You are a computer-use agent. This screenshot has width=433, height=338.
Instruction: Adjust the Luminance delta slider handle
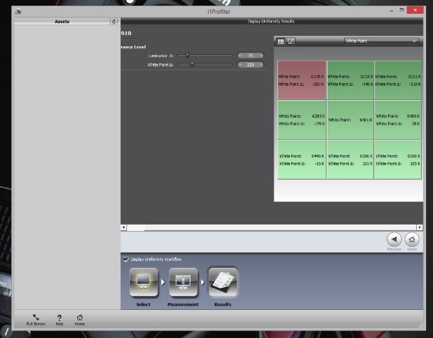(x=187, y=55)
